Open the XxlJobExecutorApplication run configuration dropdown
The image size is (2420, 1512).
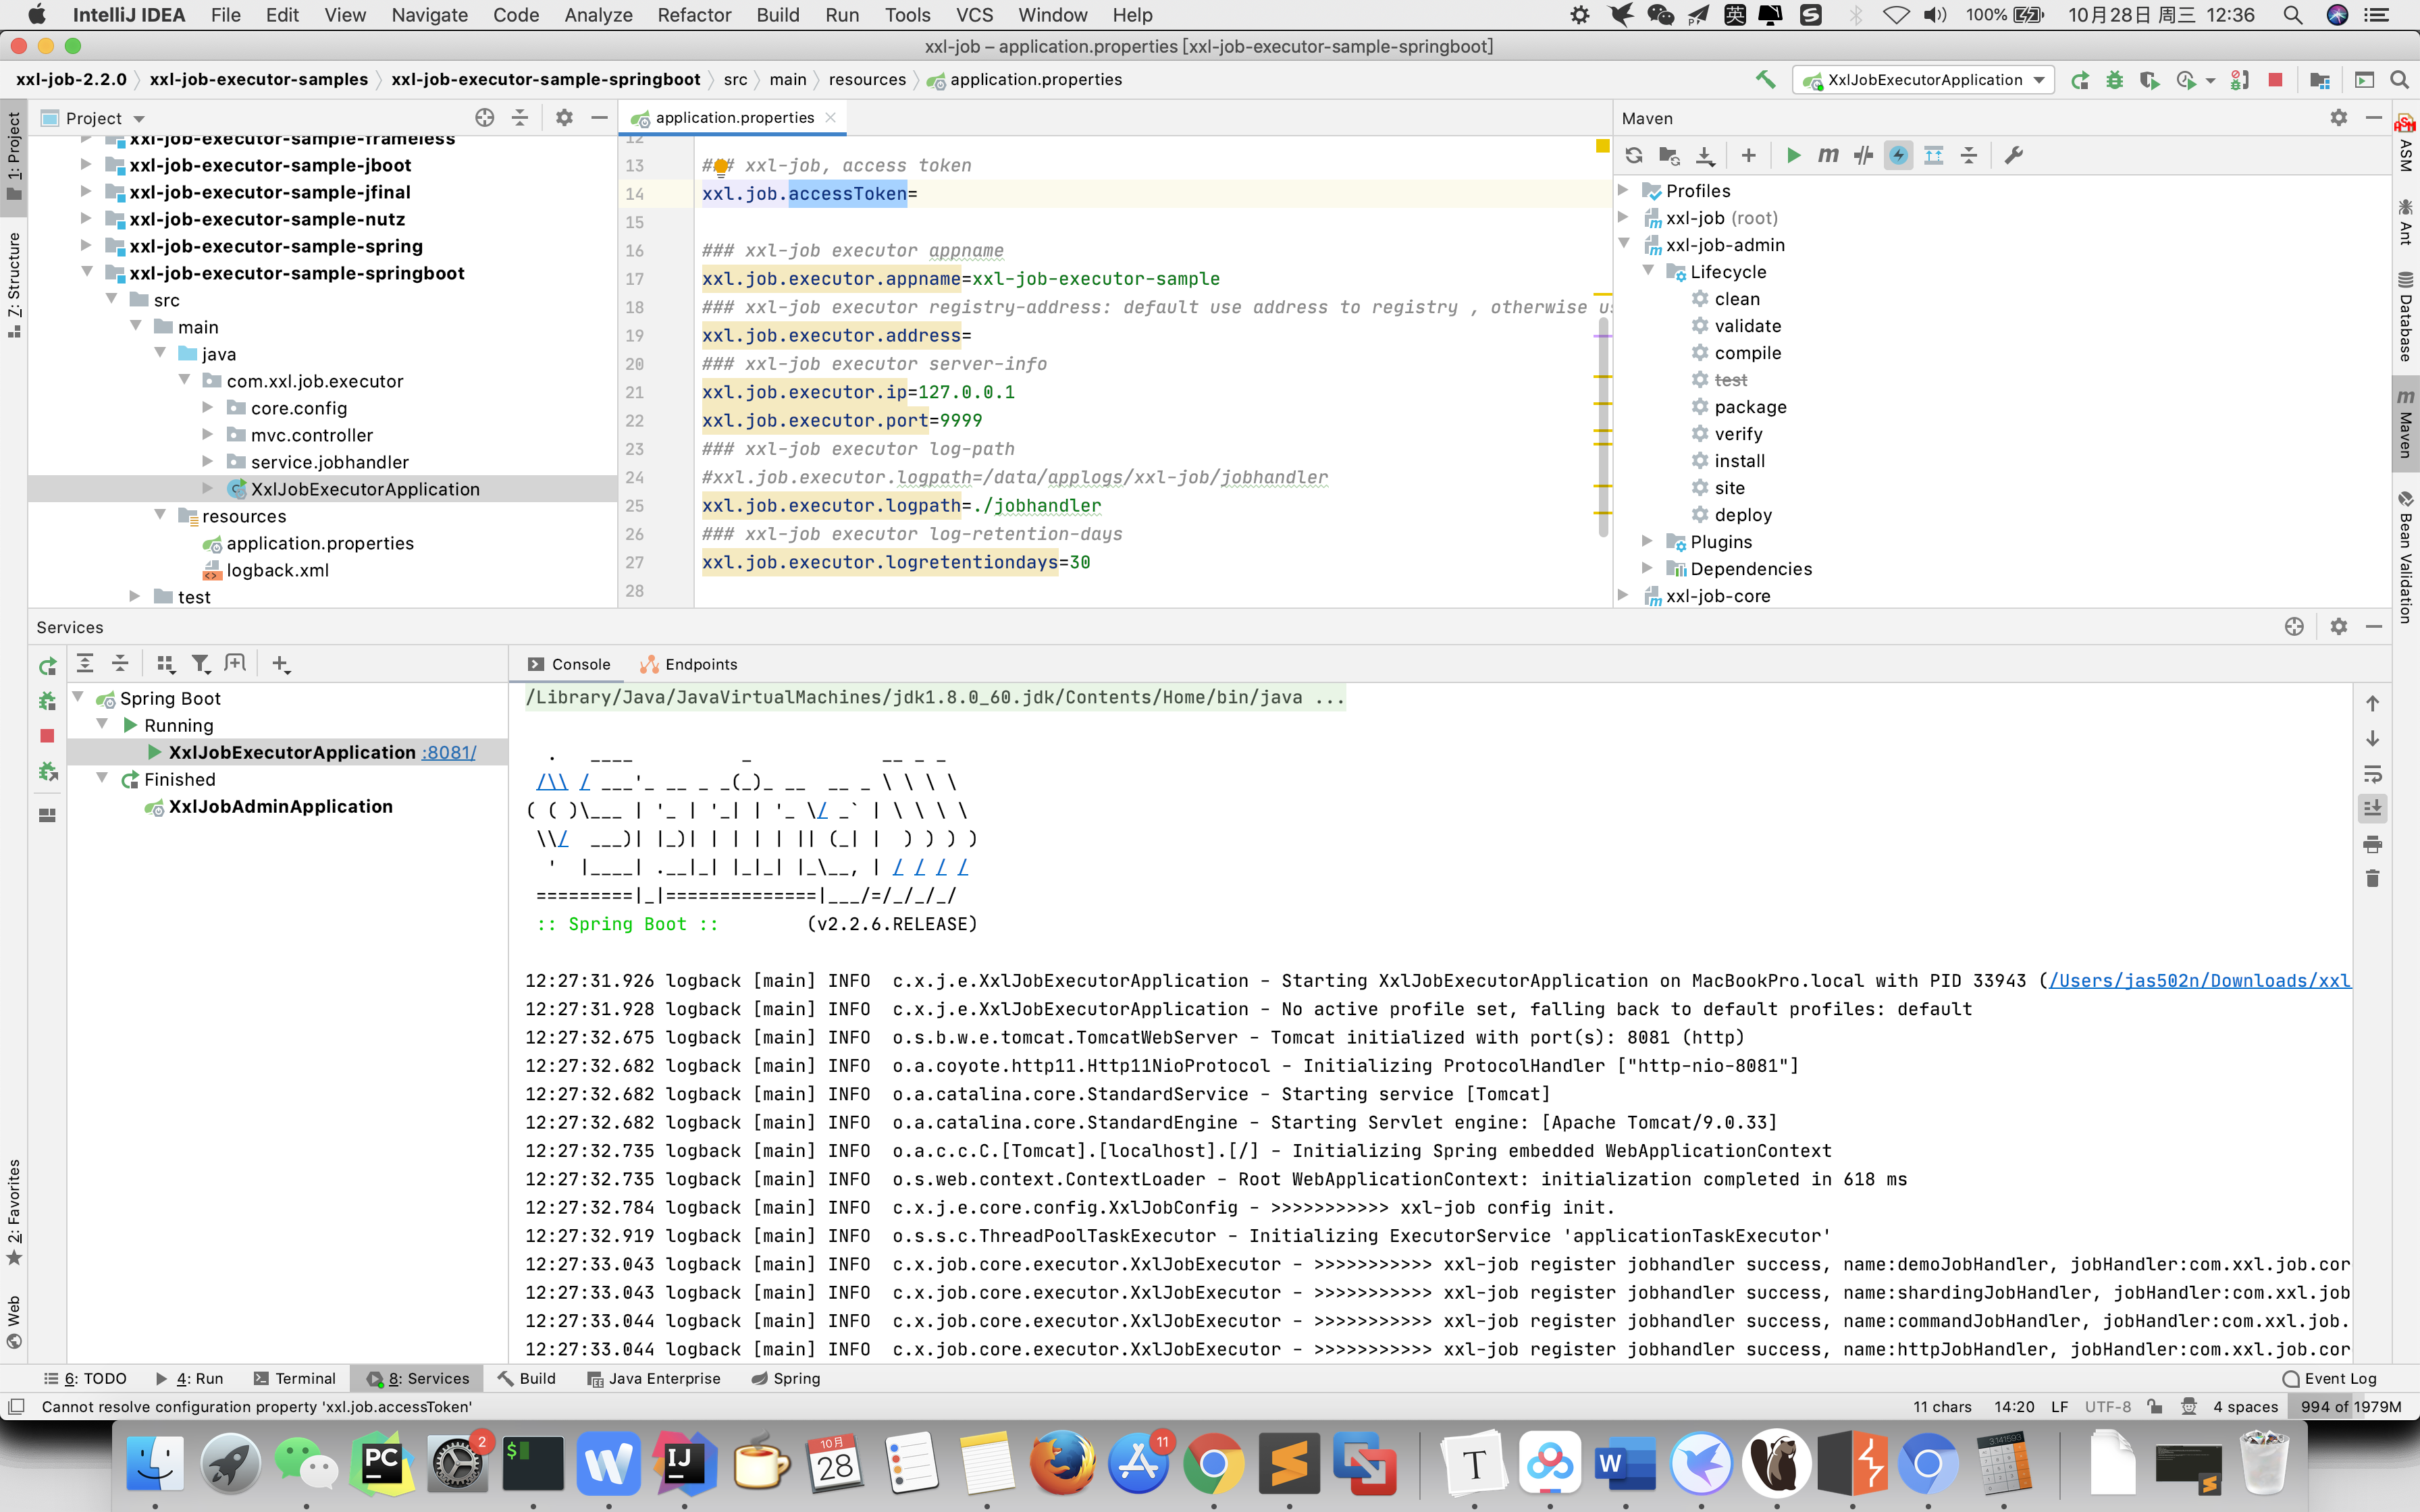[1923, 80]
